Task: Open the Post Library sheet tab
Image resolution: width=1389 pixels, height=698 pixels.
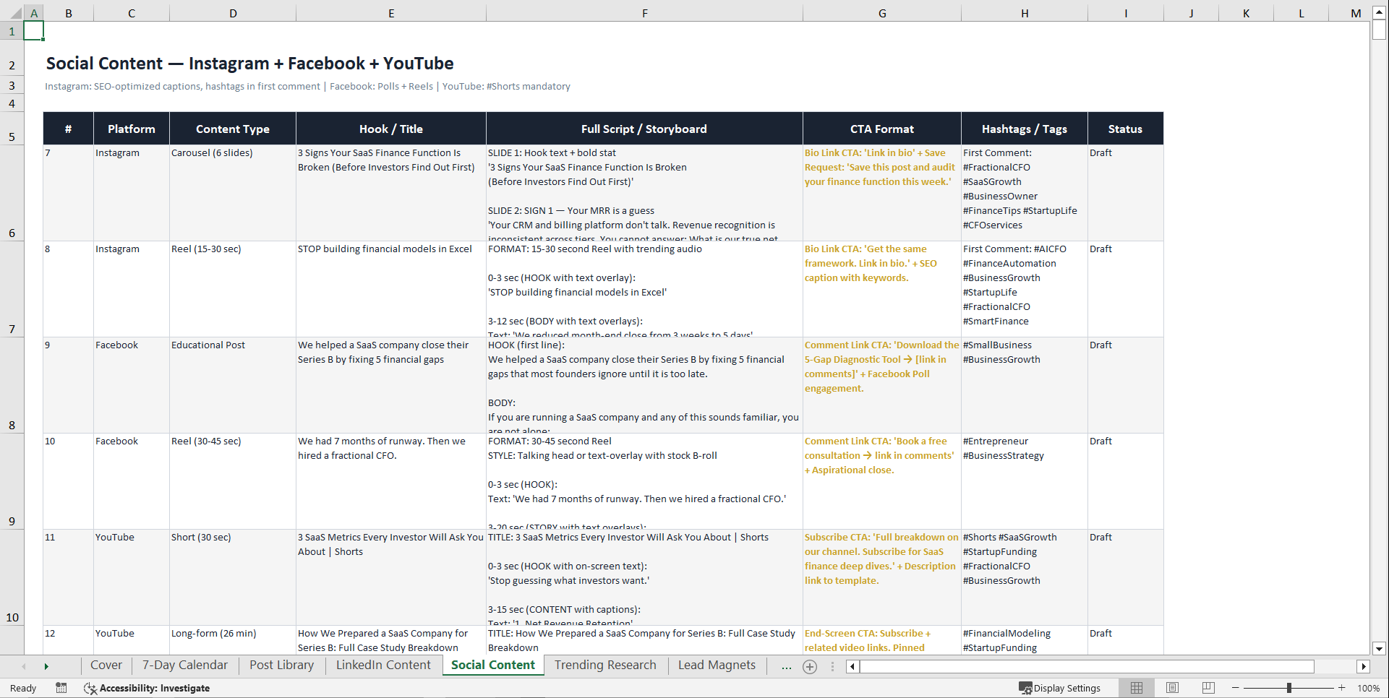Action: click(x=282, y=665)
